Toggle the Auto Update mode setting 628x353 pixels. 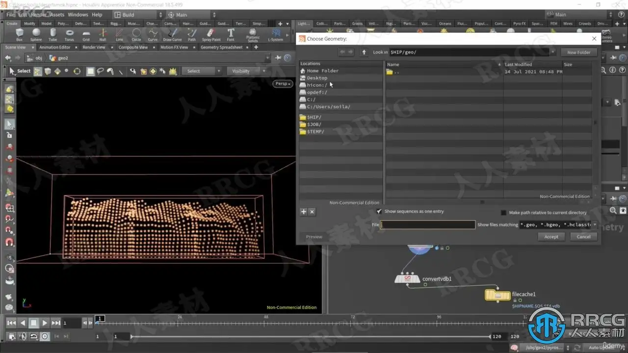tap(600, 348)
